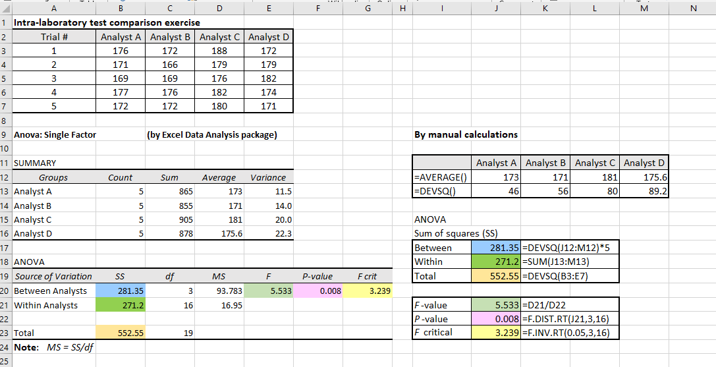Image resolution: width=716 pixels, height=367 pixels.
Task: Click the column H header
Action: click(x=402, y=9)
